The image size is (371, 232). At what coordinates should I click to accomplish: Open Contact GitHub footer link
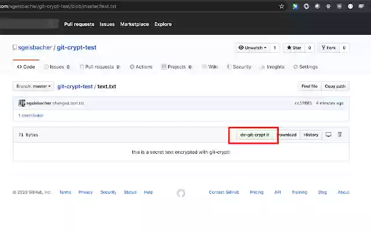[x=224, y=192]
